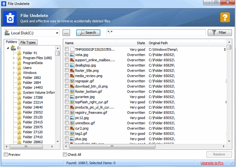Tick the Check All checkbox
236x167 pixels.
pos(65,154)
